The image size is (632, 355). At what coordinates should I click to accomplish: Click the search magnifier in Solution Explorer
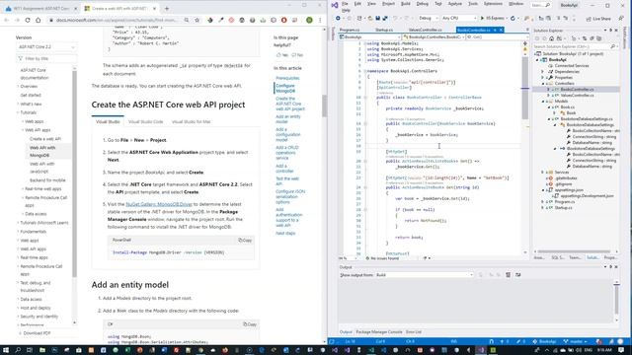[612, 46]
